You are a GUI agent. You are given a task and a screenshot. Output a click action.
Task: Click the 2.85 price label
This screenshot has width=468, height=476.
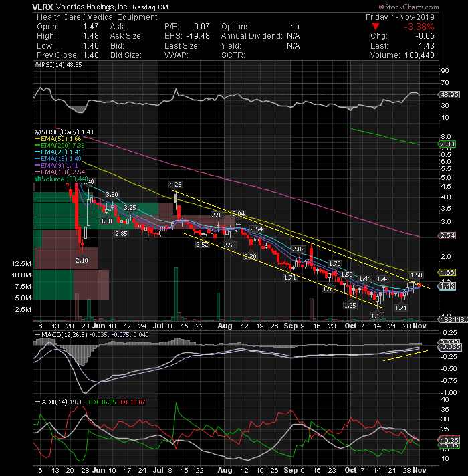(x=121, y=234)
